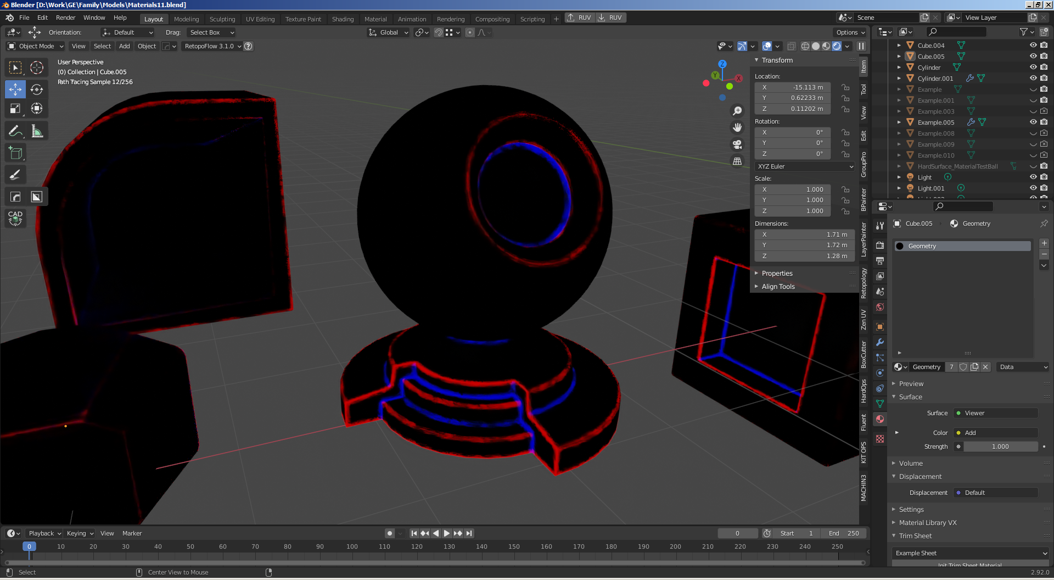Hide Cube.005 in the outliner
The width and height of the screenshot is (1054, 580).
[1033, 57]
